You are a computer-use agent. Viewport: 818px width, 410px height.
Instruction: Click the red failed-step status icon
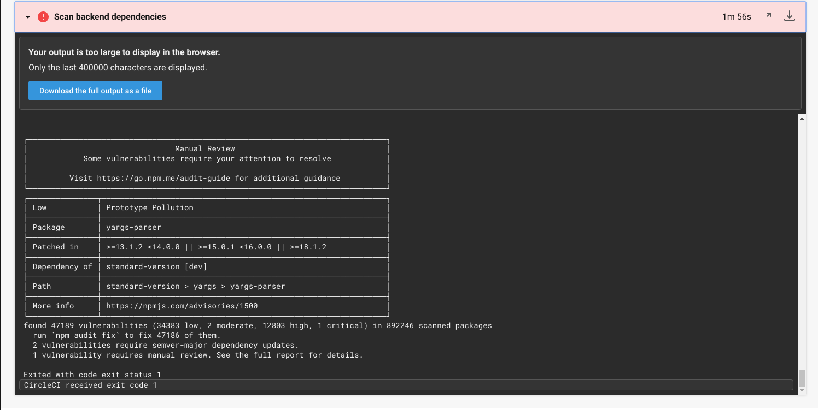[x=43, y=17]
